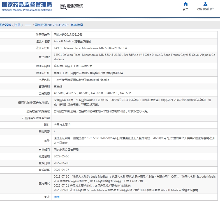220x202 pixels.
Task: Click the 有效期至 field label
Action: tap(44, 170)
